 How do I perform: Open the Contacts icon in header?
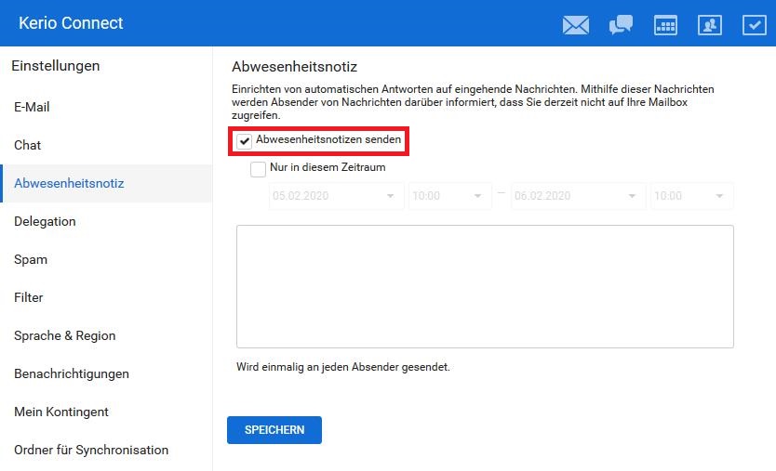pos(710,25)
